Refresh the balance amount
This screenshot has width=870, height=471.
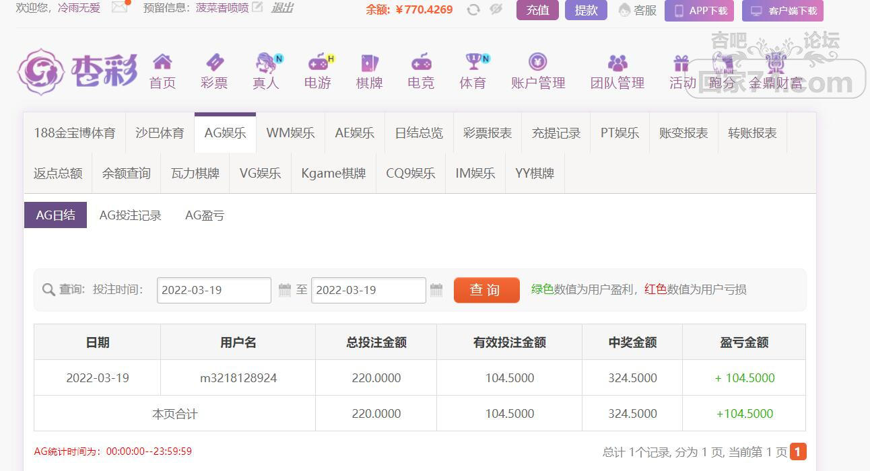[x=473, y=9]
